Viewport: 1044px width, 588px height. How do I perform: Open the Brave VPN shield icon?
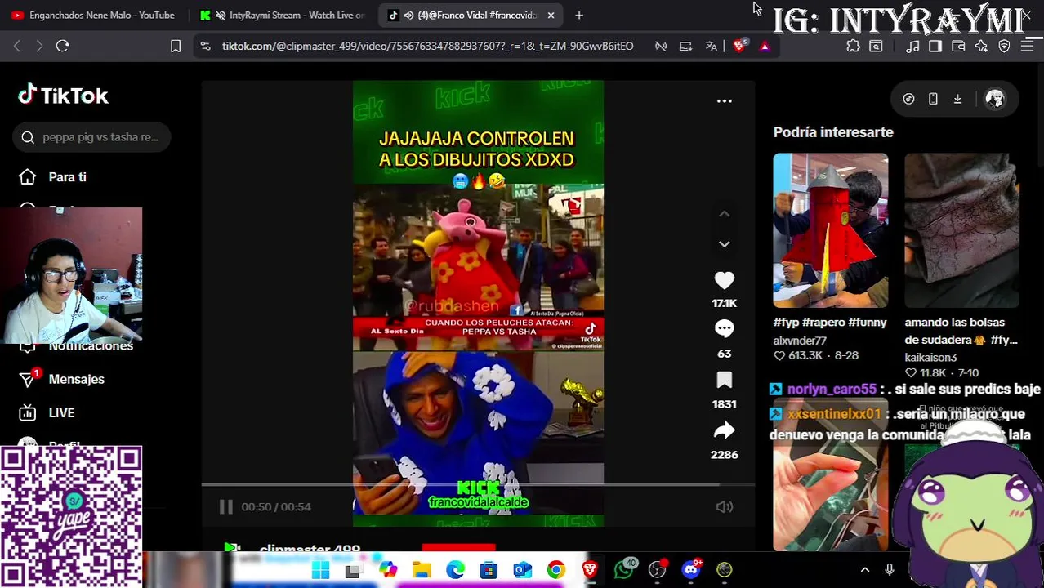point(1005,46)
